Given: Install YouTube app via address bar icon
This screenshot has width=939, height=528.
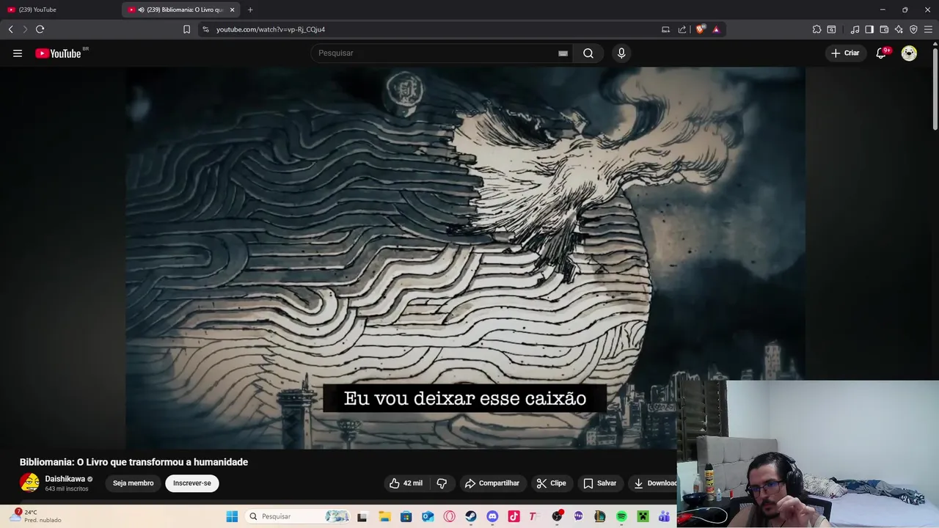Looking at the screenshot, I should point(665,29).
